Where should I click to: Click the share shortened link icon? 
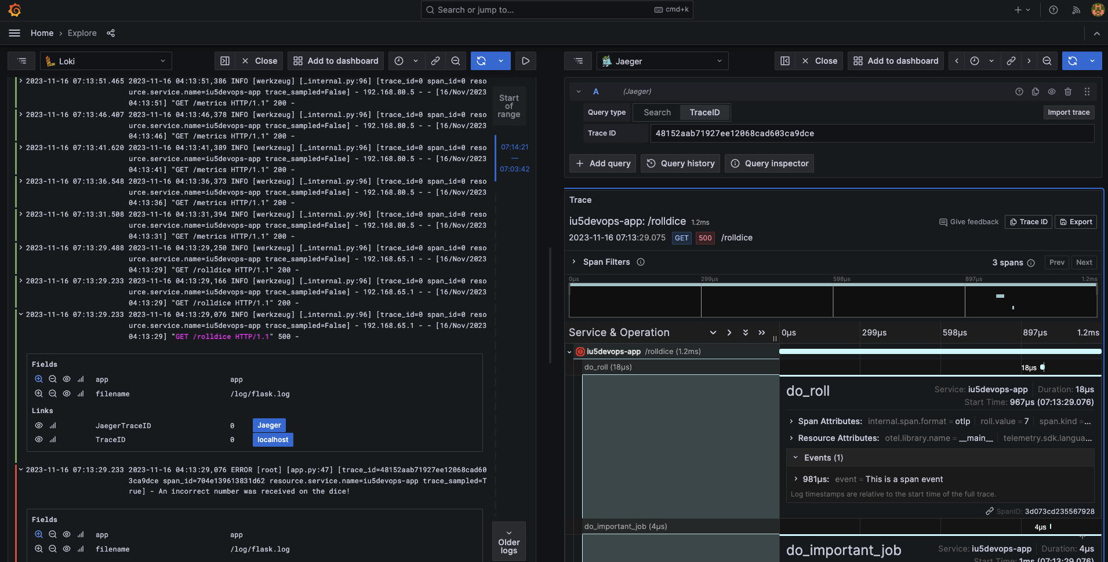tap(435, 60)
